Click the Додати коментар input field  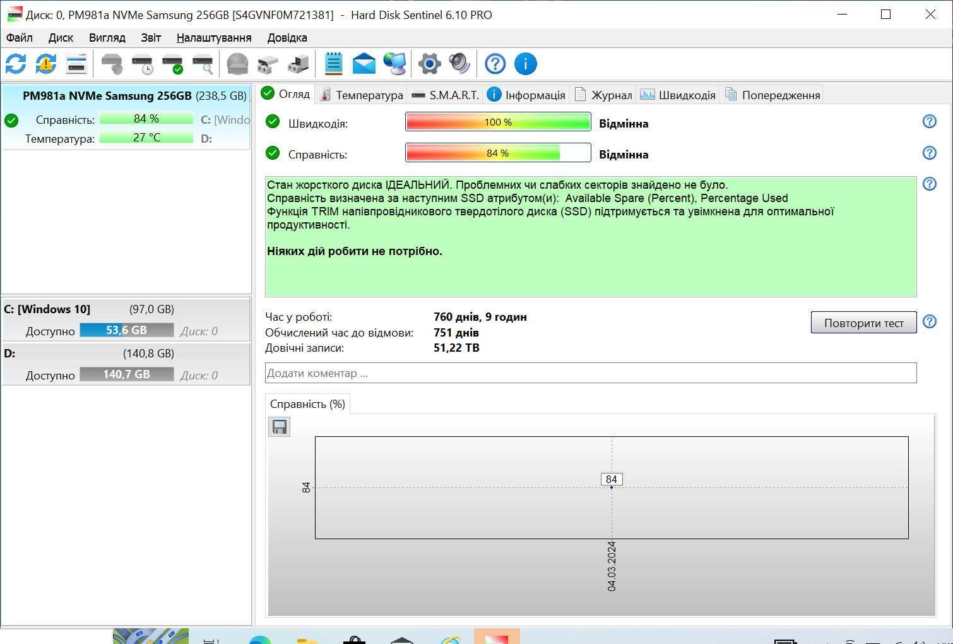tap(591, 373)
